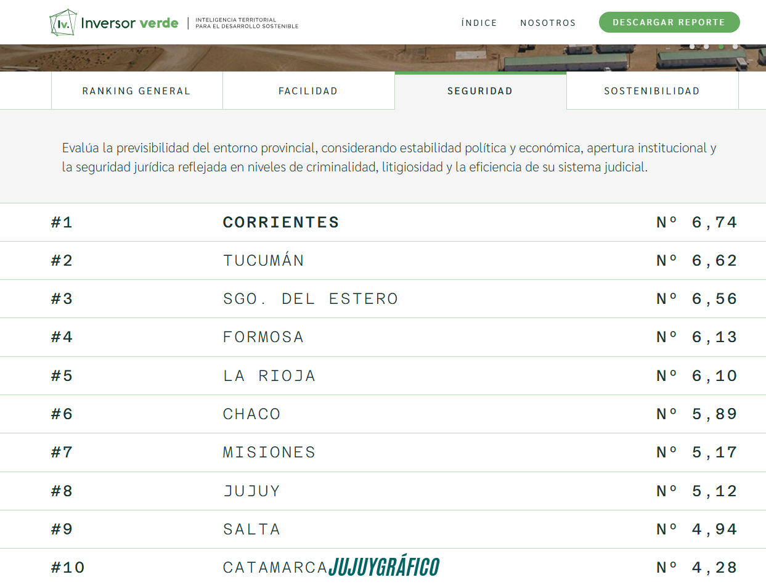Screen dimensions: 766x585
Task: Click rank number #3
Action: pos(62,299)
